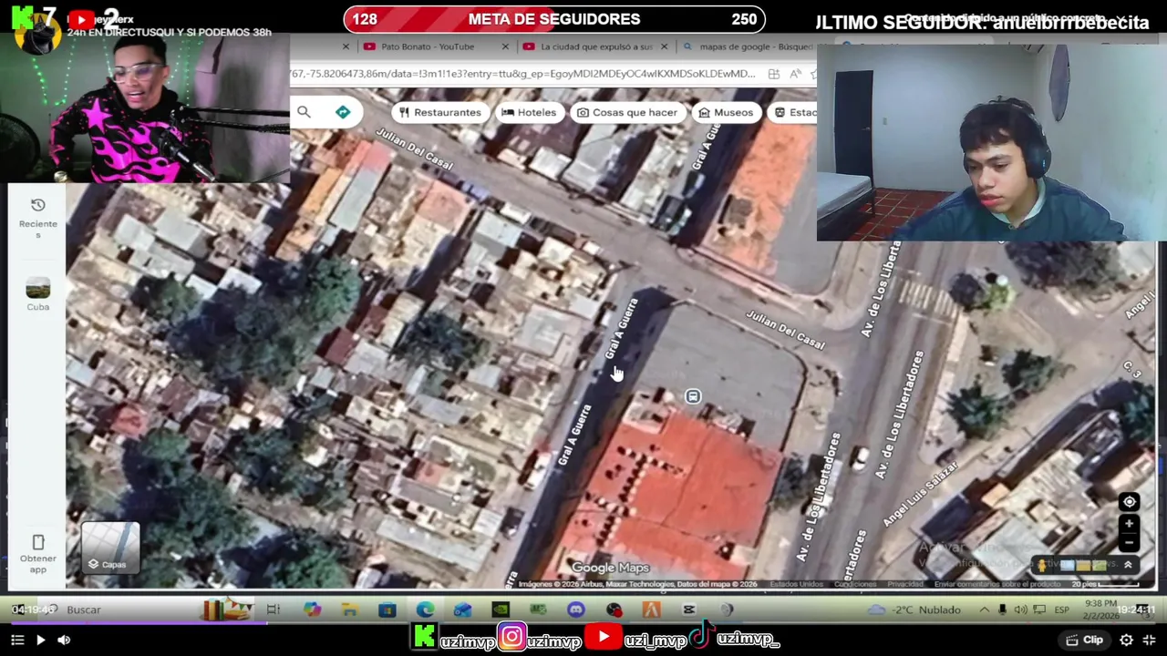Toggle fullscreen in the video player
Screen dimensions: 1167x656
pyautogui.click(x=1149, y=640)
